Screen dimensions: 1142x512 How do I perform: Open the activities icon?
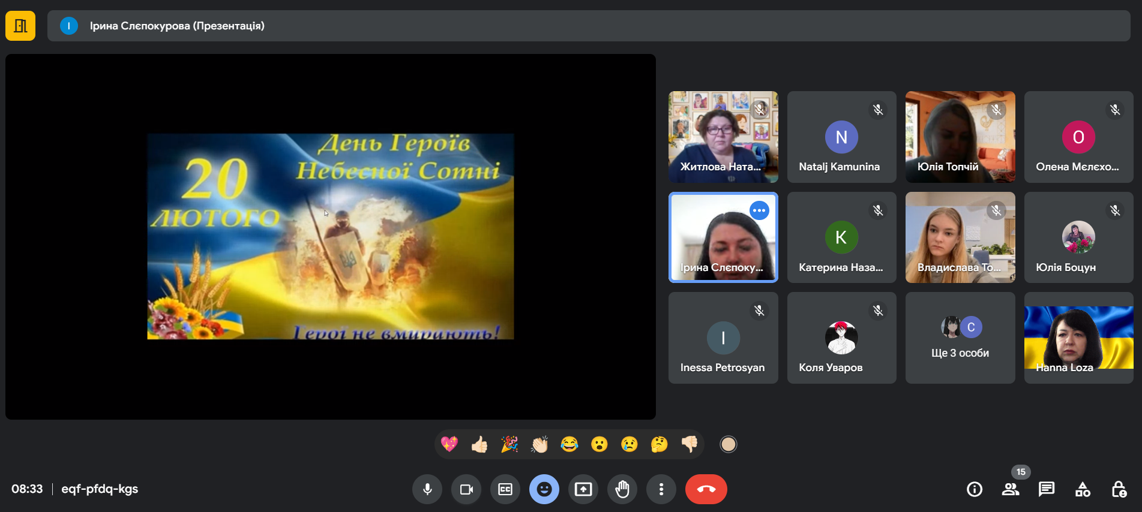(x=1083, y=489)
